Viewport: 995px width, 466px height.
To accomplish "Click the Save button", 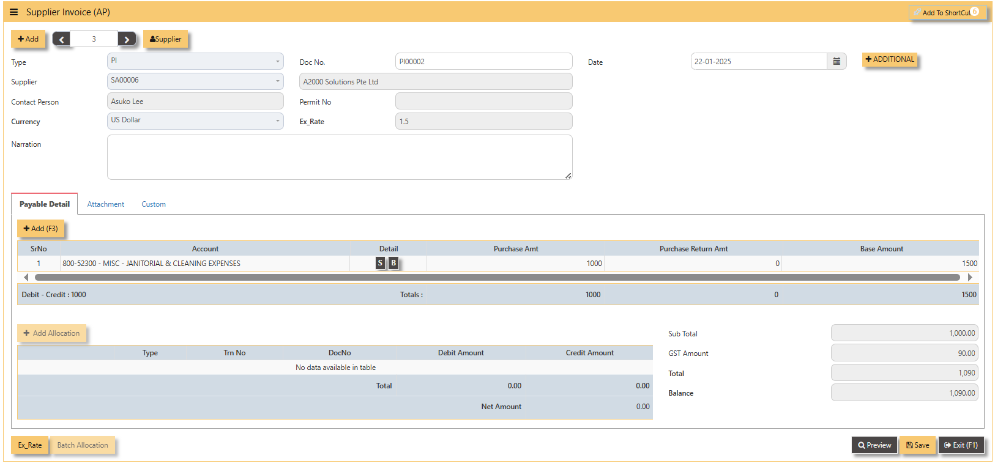I will (x=917, y=445).
